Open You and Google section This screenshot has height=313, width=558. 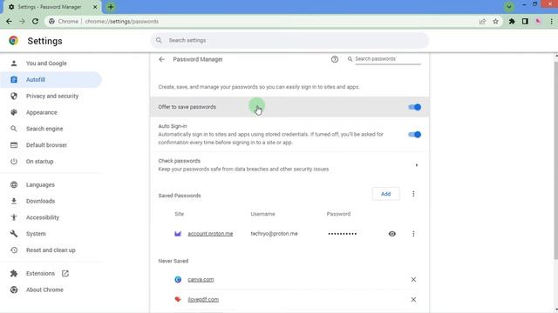[46, 63]
